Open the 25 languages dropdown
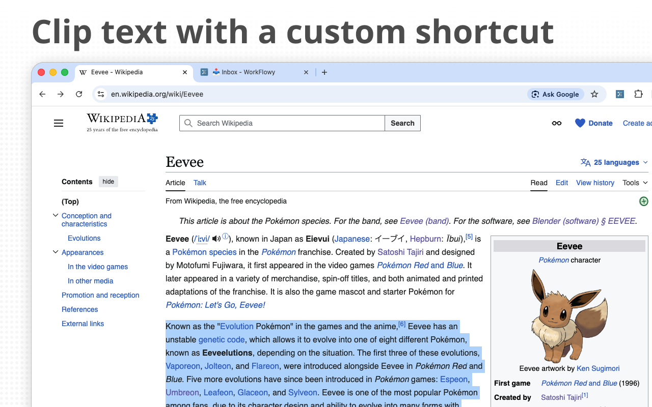 pyautogui.click(x=614, y=162)
